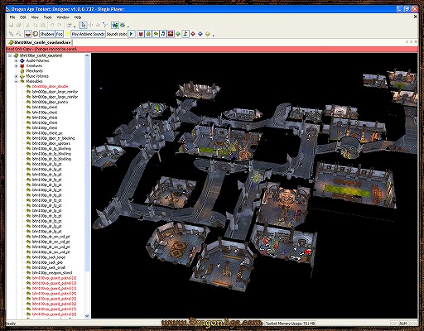This screenshot has height=331, width=424.
Task: Click the flag waypoint toolbar icon
Action: (x=185, y=34)
